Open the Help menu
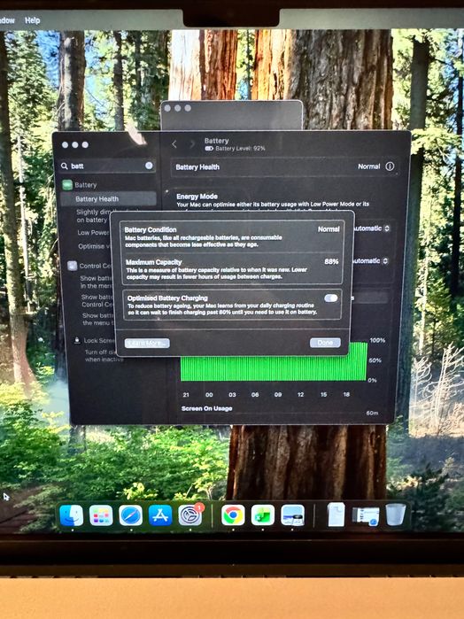 click(33, 20)
